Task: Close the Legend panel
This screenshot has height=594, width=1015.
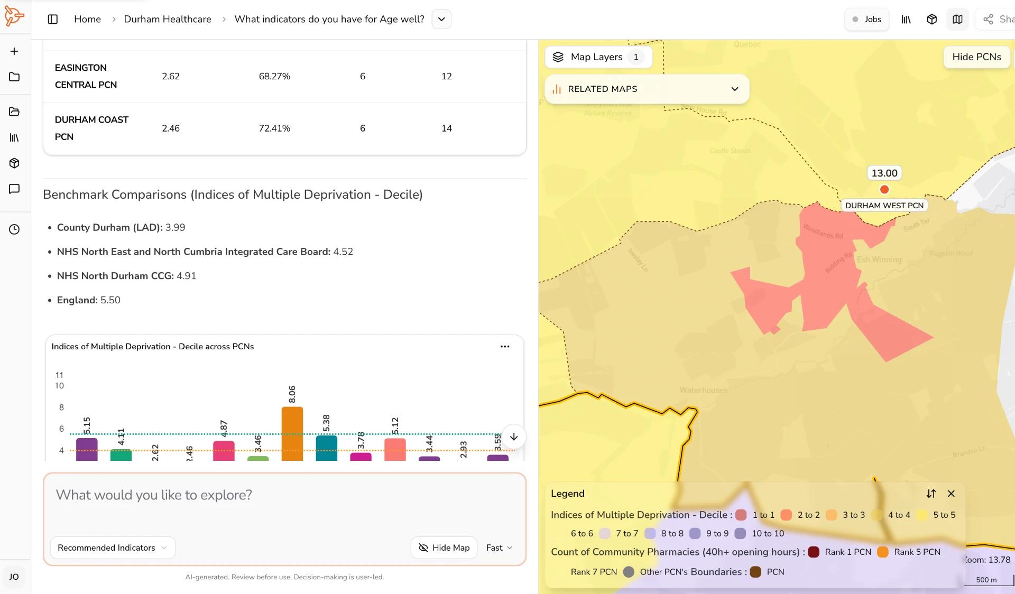Action: 951,494
